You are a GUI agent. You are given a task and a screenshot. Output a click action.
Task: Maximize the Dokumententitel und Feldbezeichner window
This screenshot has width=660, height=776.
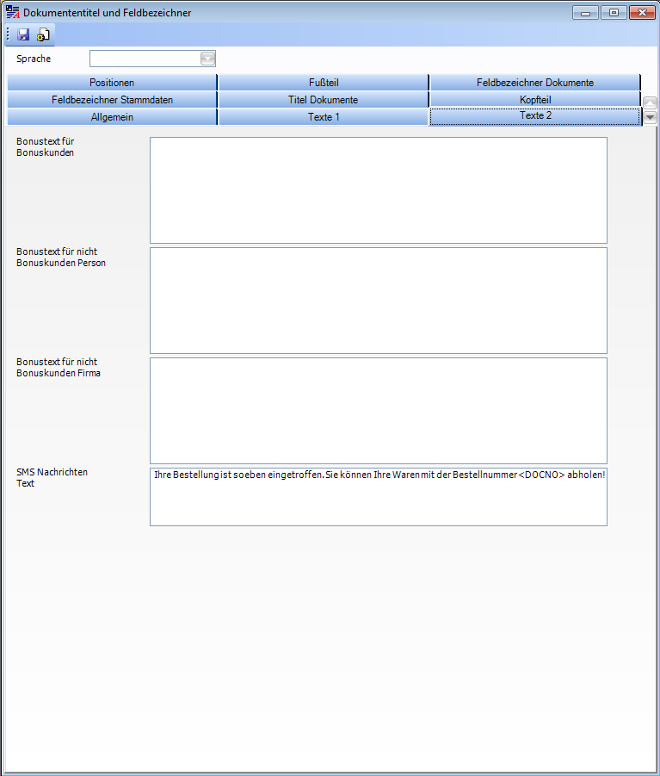point(614,13)
